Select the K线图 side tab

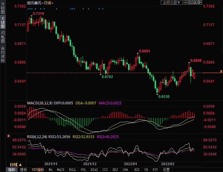pyautogui.click(x=3, y=22)
